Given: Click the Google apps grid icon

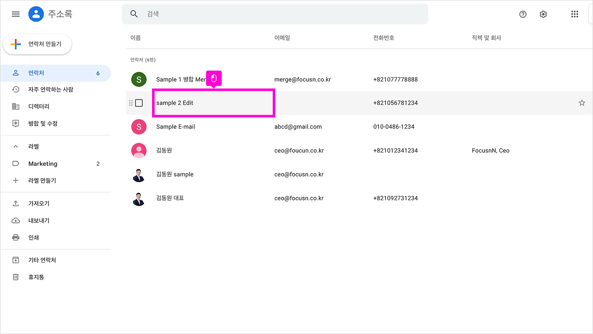Looking at the screenshot, I should (574, 14).
